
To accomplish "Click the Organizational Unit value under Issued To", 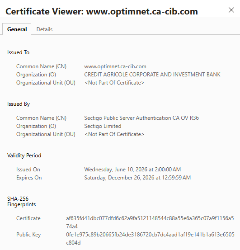I will (114, 83).
